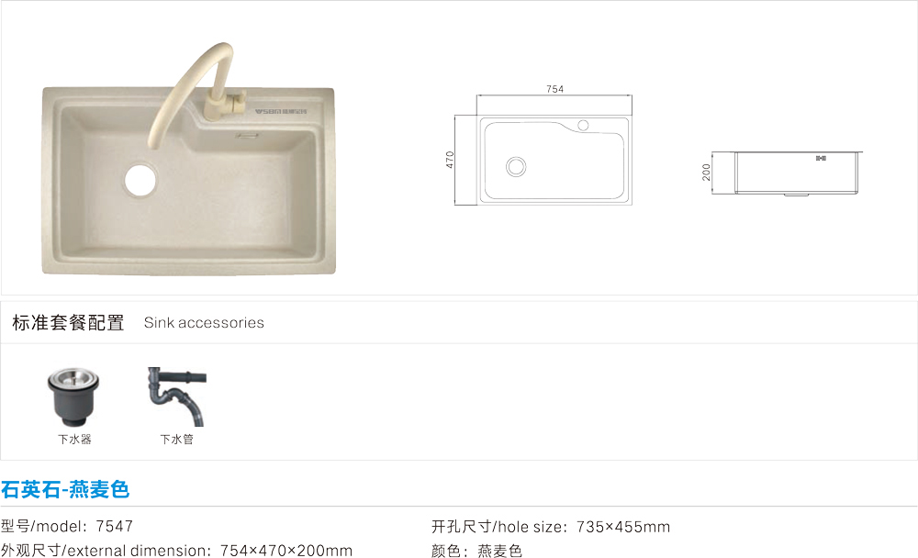Viewport: 918px width, 558px height.
Task: Click the 标准套餐配置 section heading
Action: [x=68, y=323]
